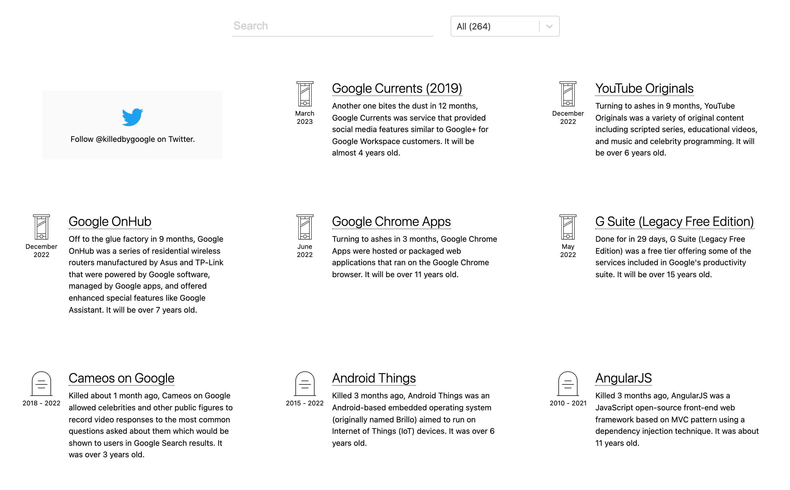Open the Google Currents (2019) link
This screenshot has height=490, width=790.
pos(397,88)
